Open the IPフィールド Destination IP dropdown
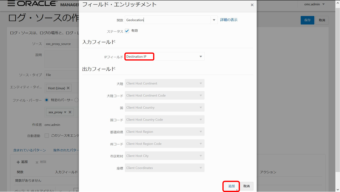 pyautogui.click(x=165, y=56)
